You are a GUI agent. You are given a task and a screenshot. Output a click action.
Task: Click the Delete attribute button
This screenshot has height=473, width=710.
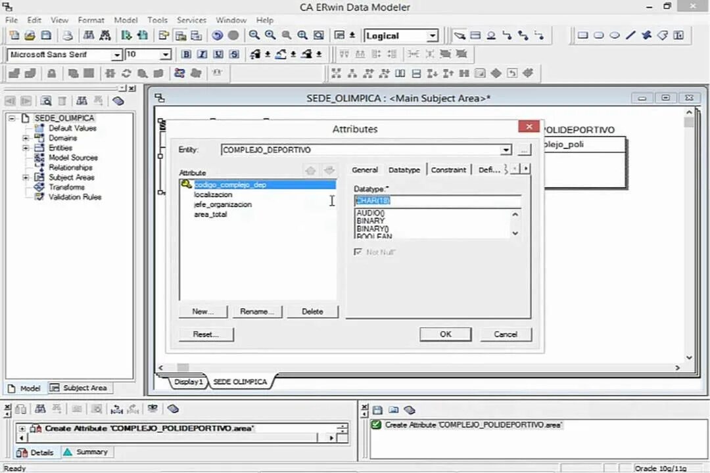312,311
